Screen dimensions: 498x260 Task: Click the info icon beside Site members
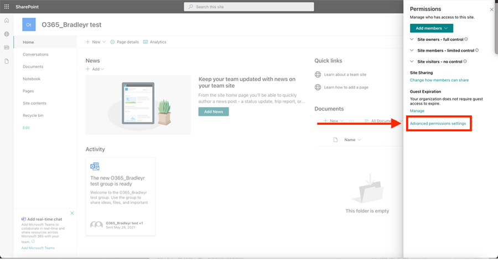coord(477,50)
